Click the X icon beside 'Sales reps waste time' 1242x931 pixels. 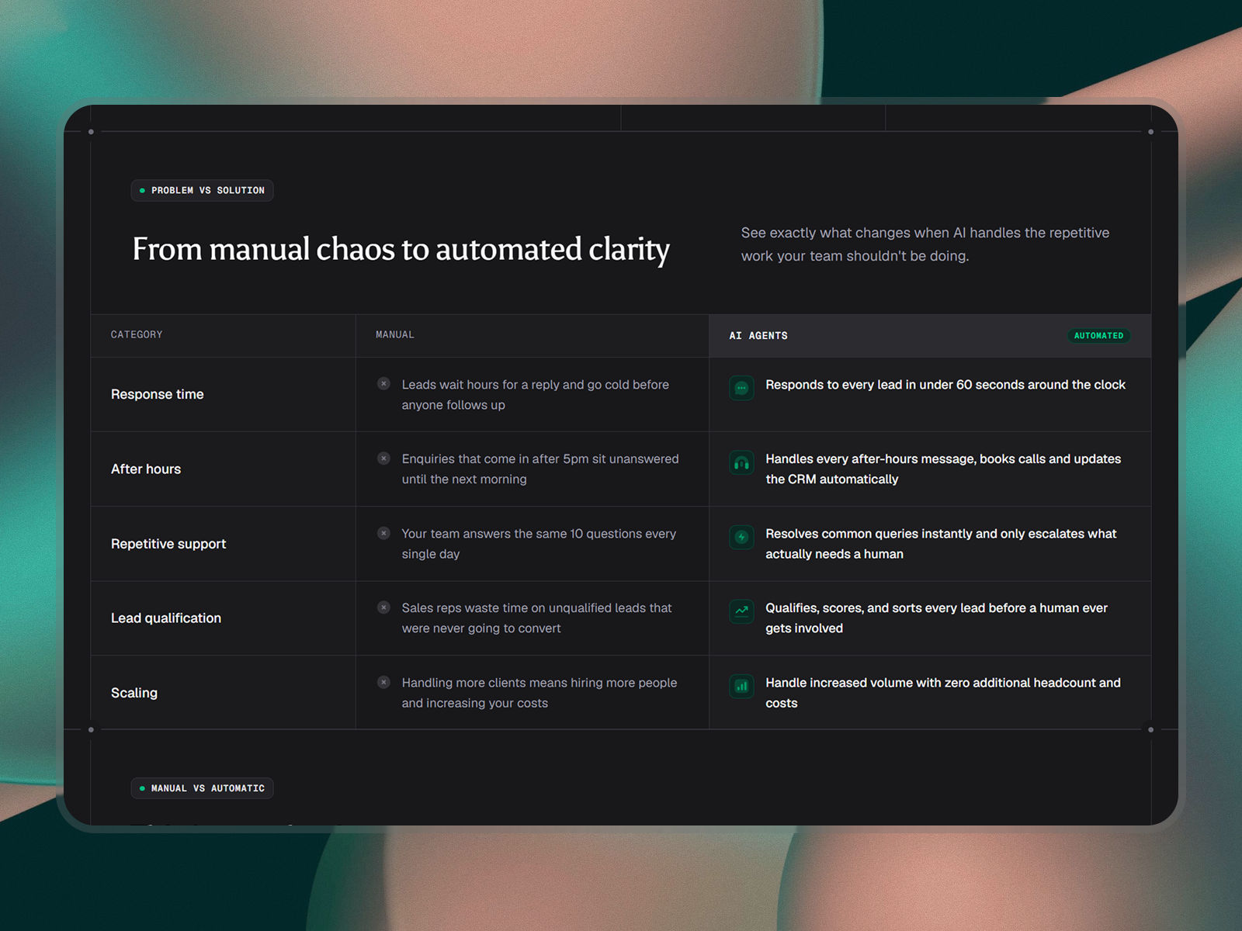click(383, 607)
